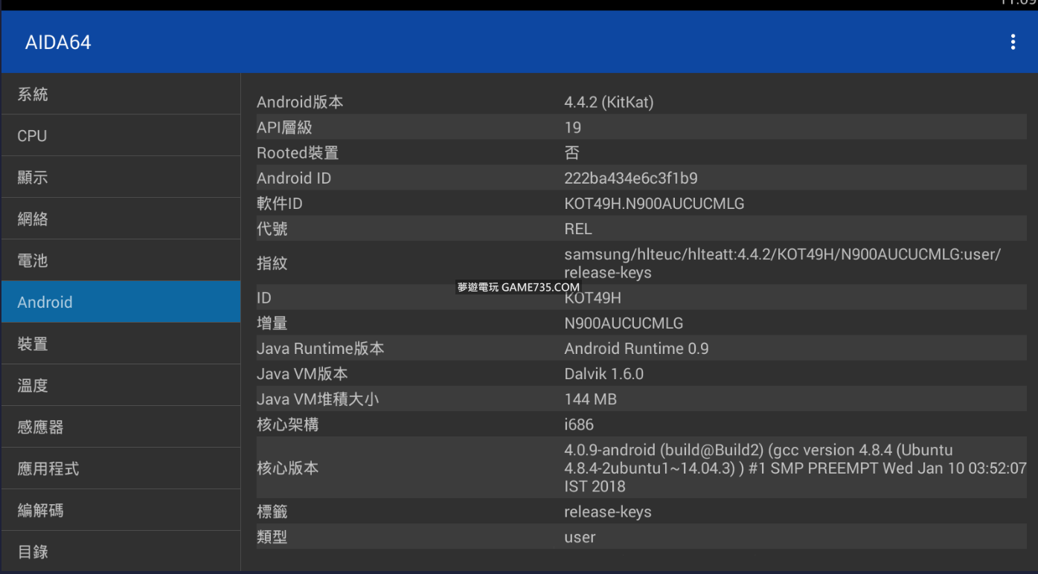Click the Java Runtime版本 label

point(321,348)
